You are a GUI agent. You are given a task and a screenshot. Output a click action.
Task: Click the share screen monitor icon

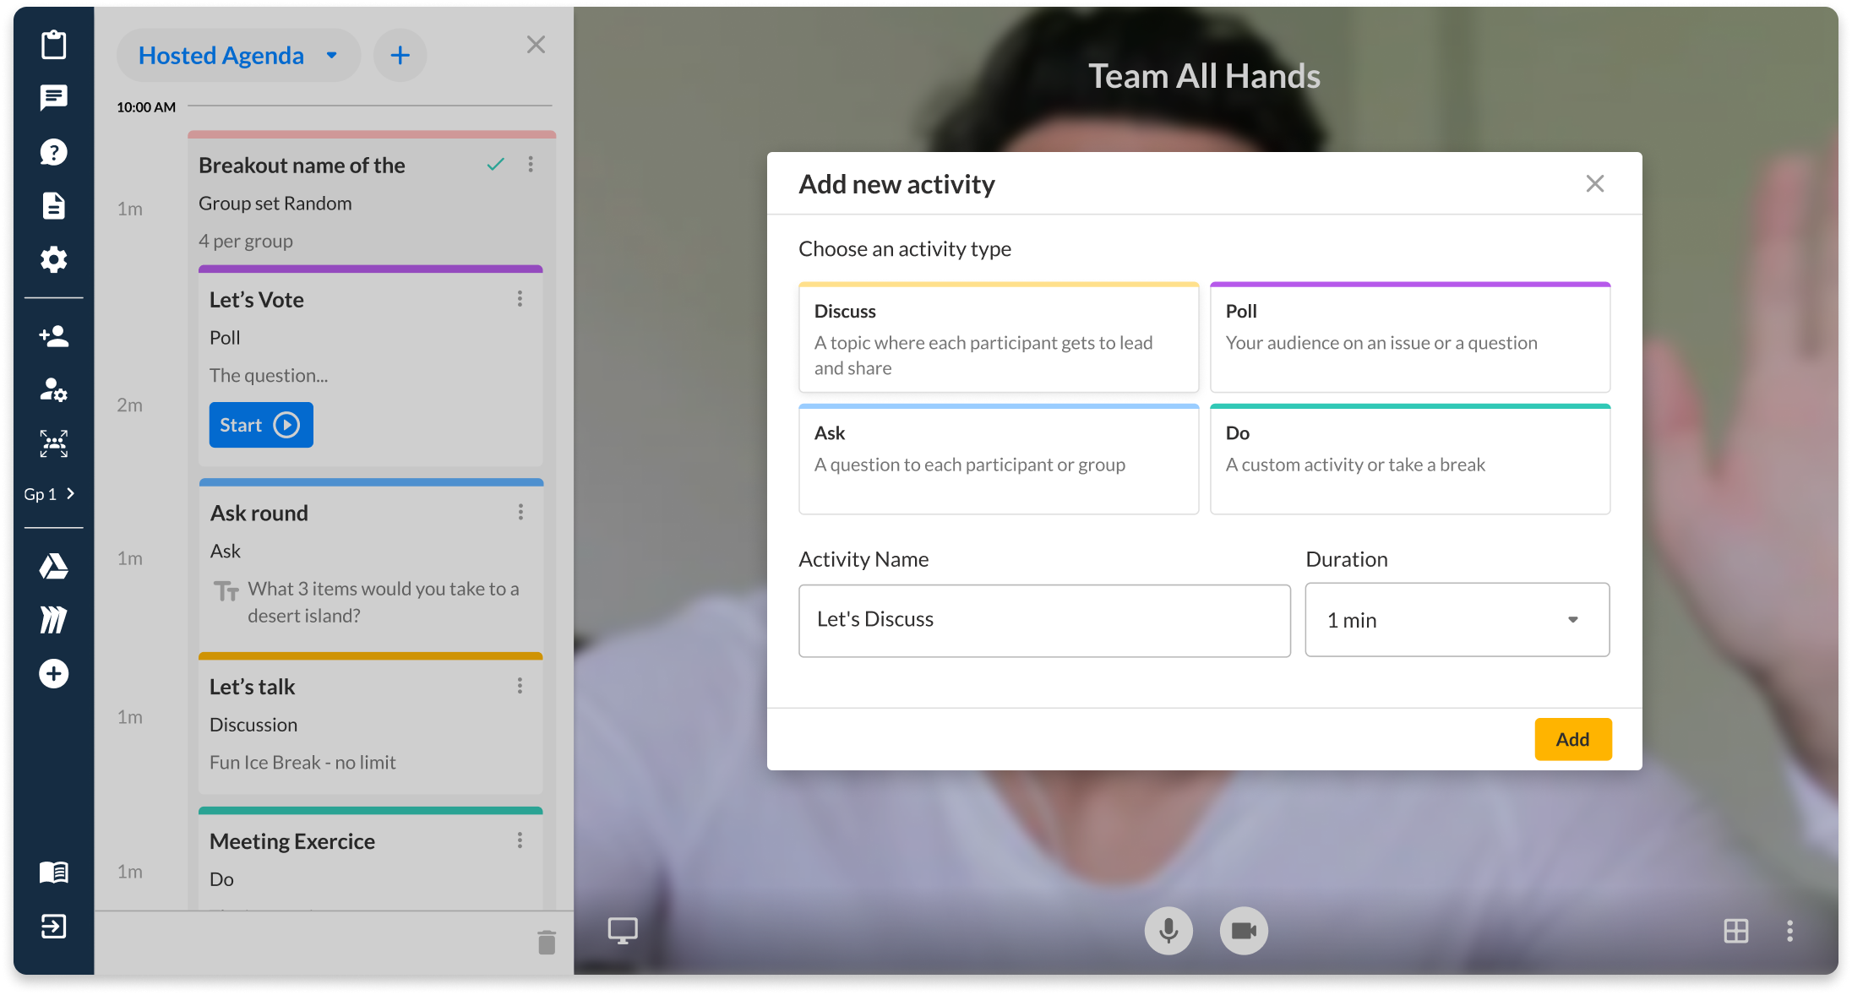click(x=623, y=931)
